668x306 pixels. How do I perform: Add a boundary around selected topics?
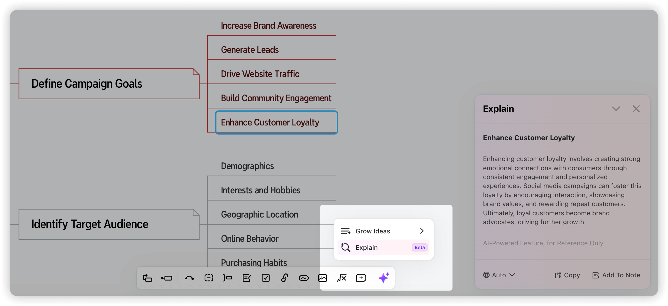(x=208, y=278)
